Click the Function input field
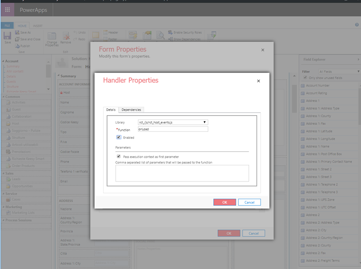 tap(173, 129)
